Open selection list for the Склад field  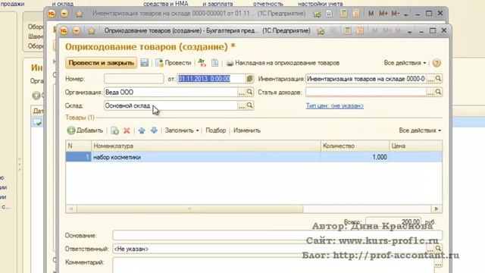(242, 106)
